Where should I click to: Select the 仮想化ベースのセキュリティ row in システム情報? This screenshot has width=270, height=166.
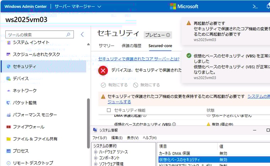[214, 160]
